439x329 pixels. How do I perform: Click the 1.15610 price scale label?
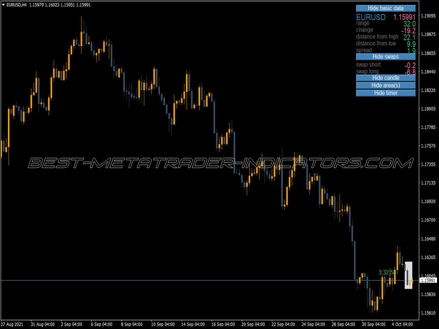(x=428, y=313)
